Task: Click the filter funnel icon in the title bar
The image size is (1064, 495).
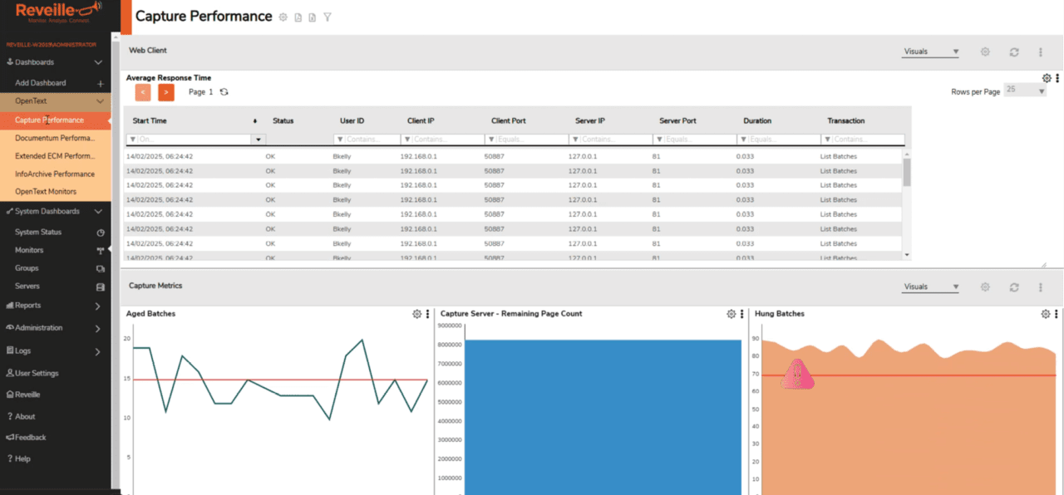Action: point(327,17)
